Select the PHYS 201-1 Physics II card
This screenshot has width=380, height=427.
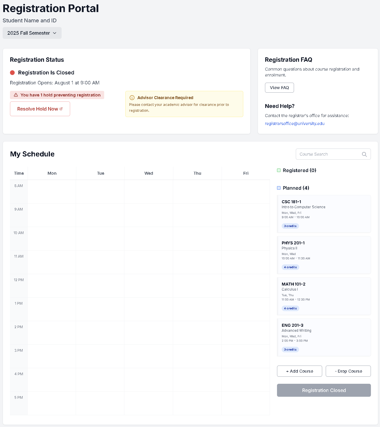324,255
